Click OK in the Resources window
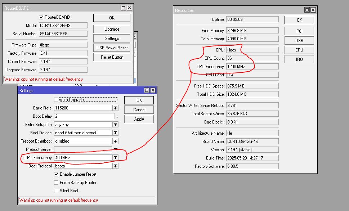349x211 pixels. pos(299,20)
